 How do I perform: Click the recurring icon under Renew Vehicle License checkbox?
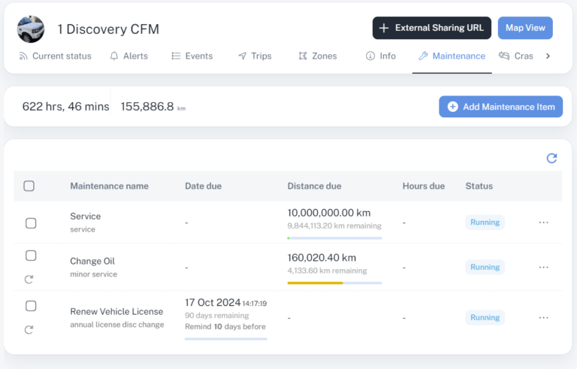29,329
